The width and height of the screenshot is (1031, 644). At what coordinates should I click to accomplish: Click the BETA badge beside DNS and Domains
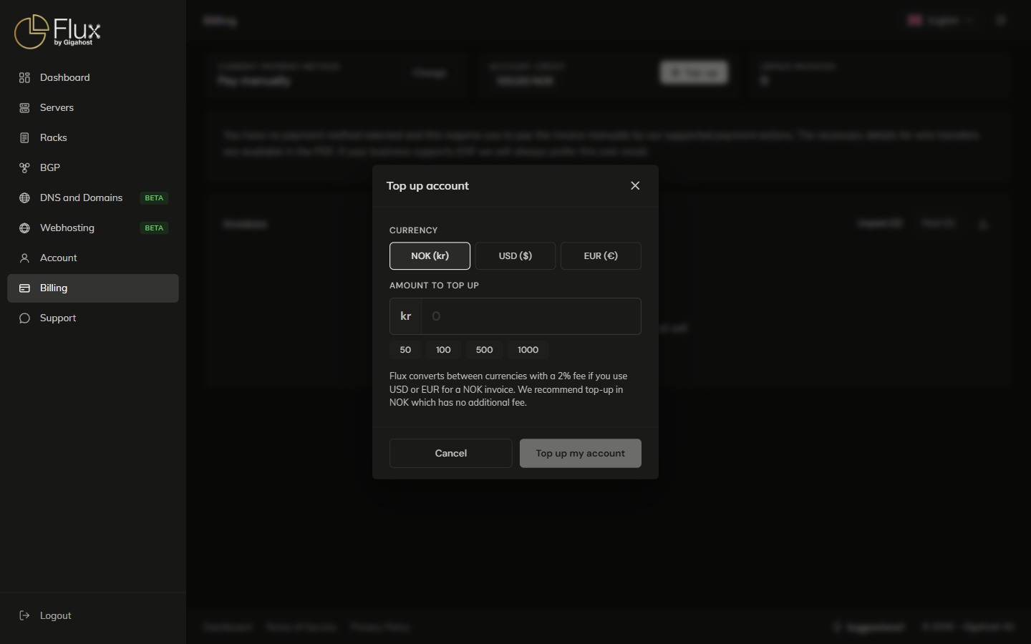(154, 197)
